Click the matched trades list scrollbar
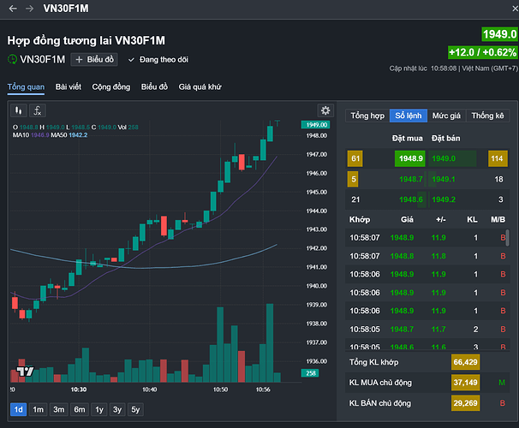 [507, 237]
